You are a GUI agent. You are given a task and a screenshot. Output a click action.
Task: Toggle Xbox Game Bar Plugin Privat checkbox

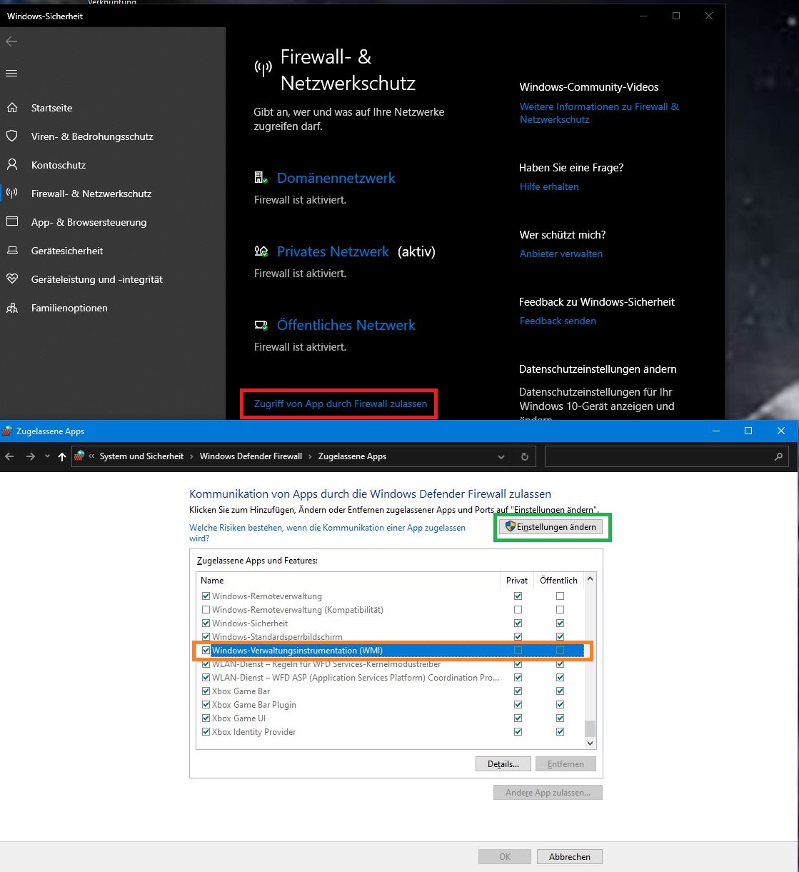pyautogui.click(x=518, y=705)
